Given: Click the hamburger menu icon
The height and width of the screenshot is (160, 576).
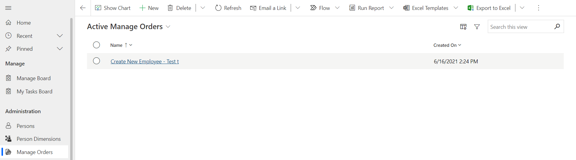Looking at the screenshot, I should click(8, 8).
